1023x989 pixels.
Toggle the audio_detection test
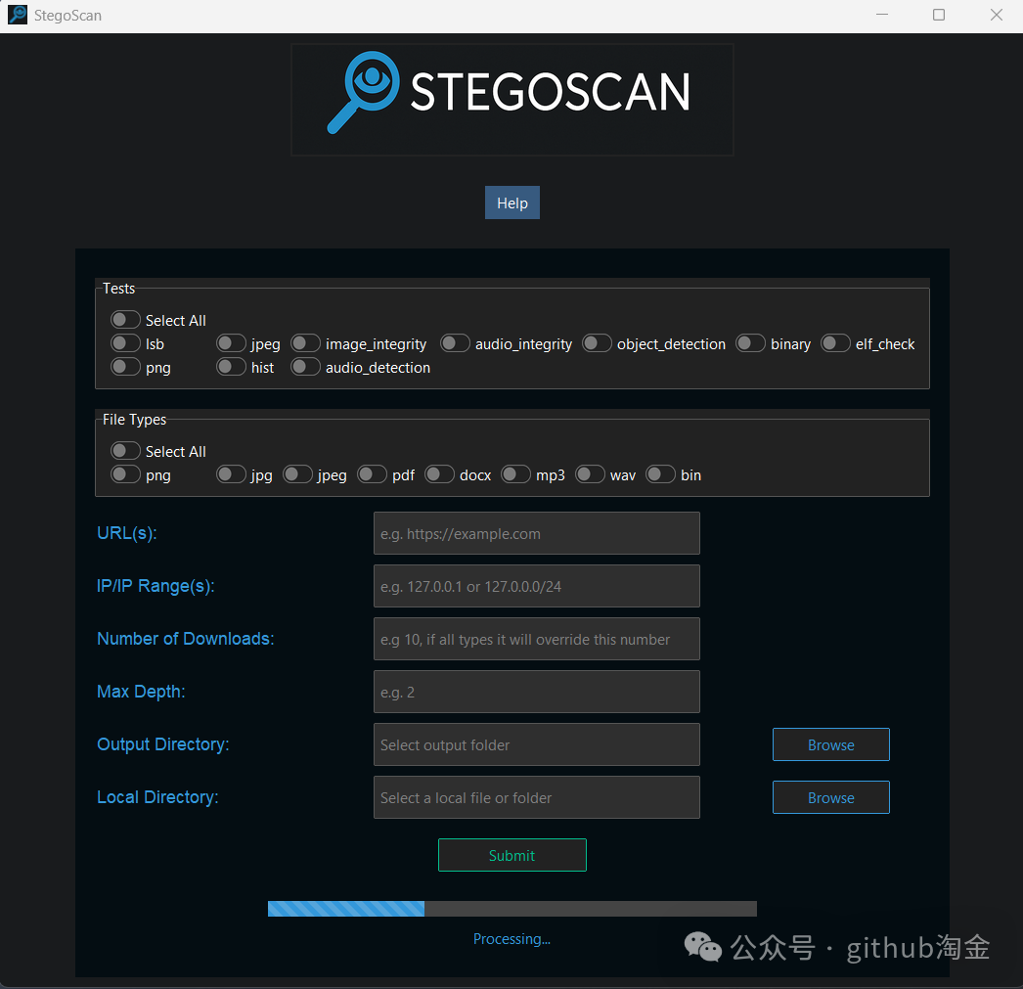coord(305,366)
